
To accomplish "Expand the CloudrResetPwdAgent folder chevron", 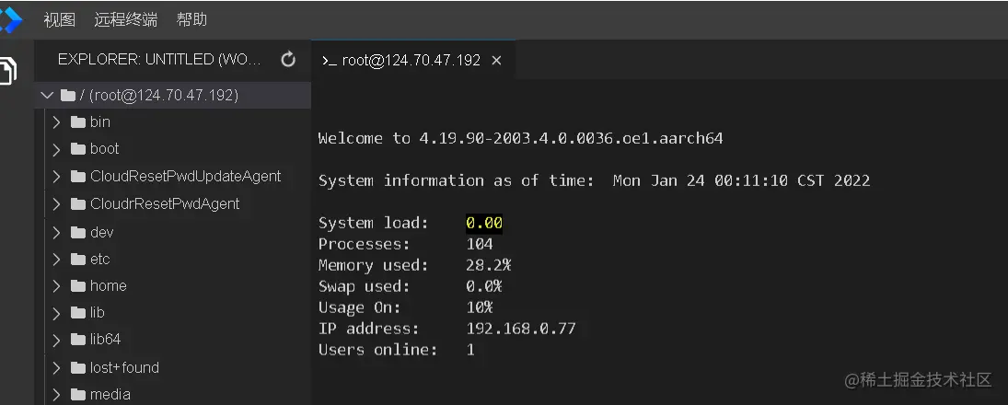I will pyautogui.click(x=56, y=203).
